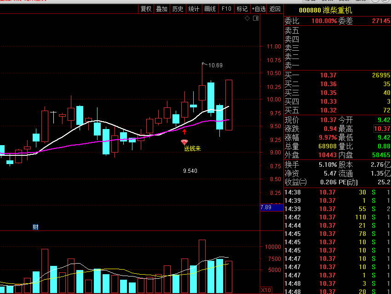
Task: Click the 返回 return button
Action: [275, 9]
